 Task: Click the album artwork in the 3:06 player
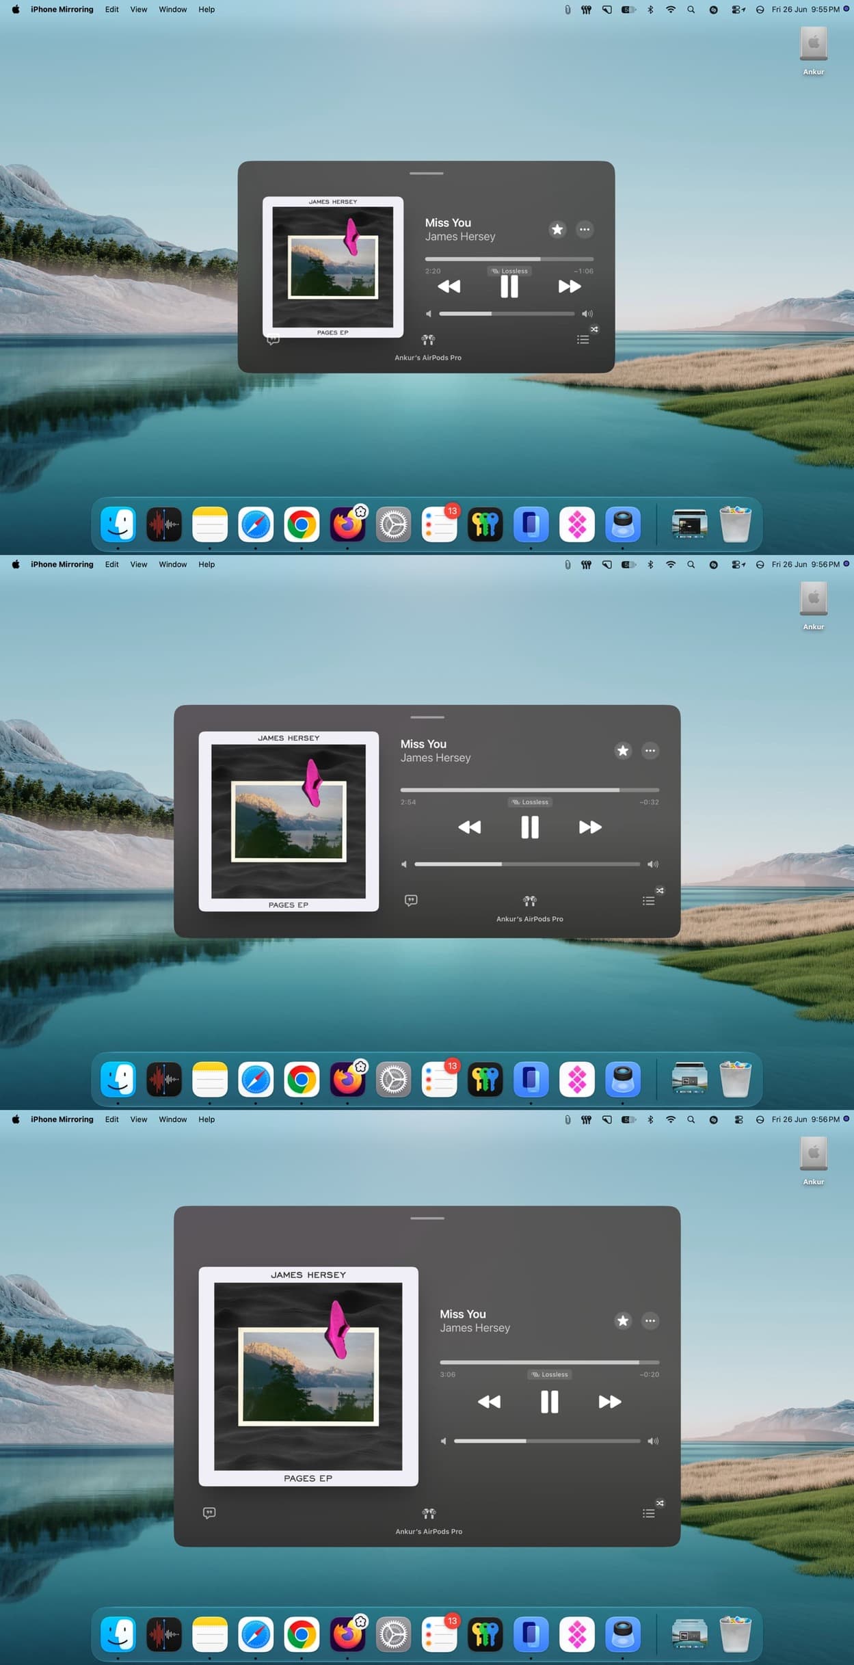coord(308,1376)
